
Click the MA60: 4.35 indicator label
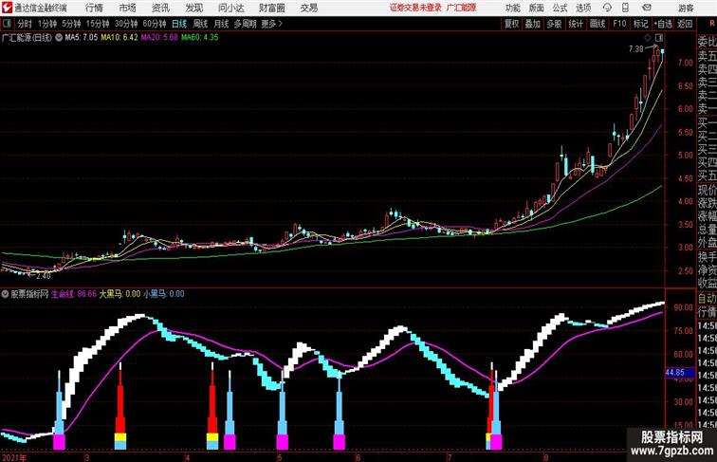pos(200,38)
